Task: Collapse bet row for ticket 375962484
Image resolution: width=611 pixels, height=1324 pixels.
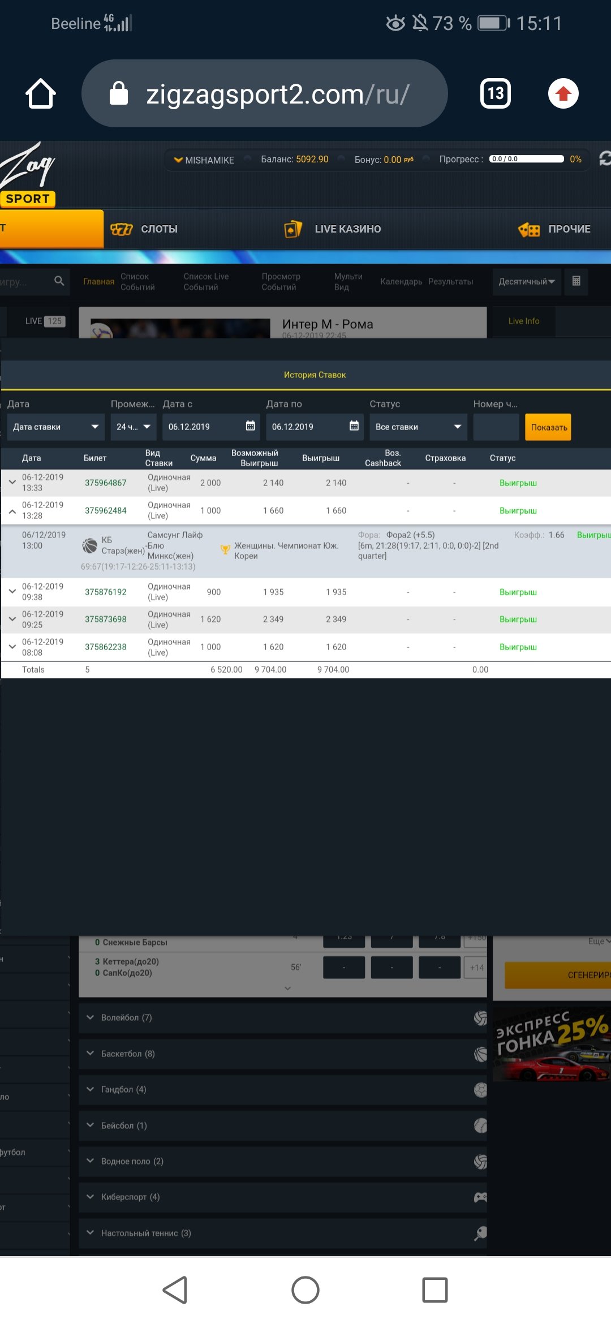Action: point(12,510)
